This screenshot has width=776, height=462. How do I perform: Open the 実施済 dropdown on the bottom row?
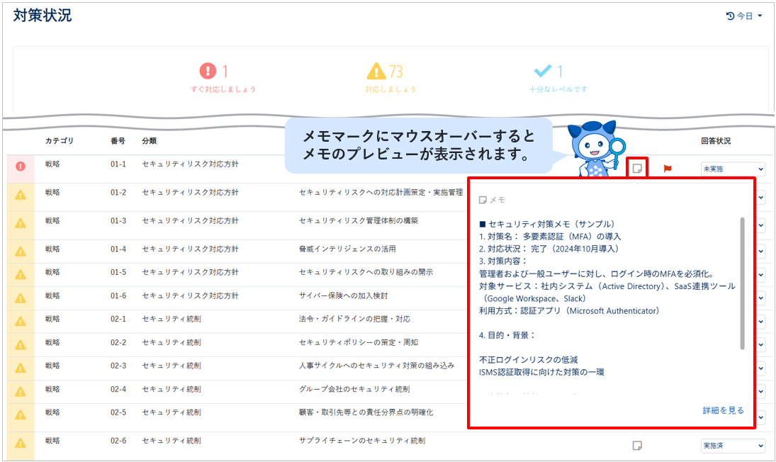click(x=732, y=446)
